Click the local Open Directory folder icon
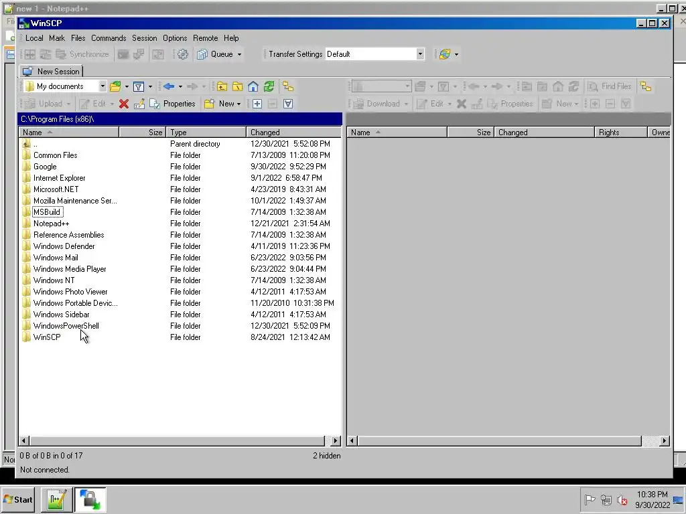Screen dimensions: 686x514 115,86
